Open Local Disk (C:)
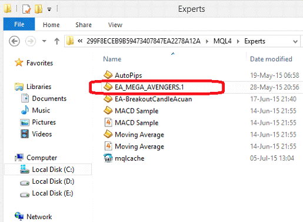Viewport: 303px width, 222px height. click(53, 170)
